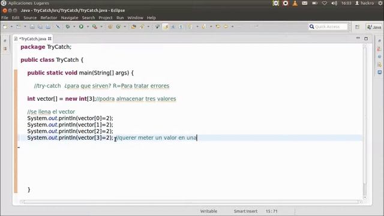Image resolution: width=384 pixels, height=216 pixels.
Task: Open the New Java Class dropdown arrow
Action: point(125,26)
